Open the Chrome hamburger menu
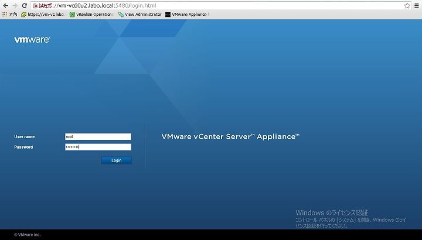The image size is (422, 240). pyautogui.click(x=417, y=6)
